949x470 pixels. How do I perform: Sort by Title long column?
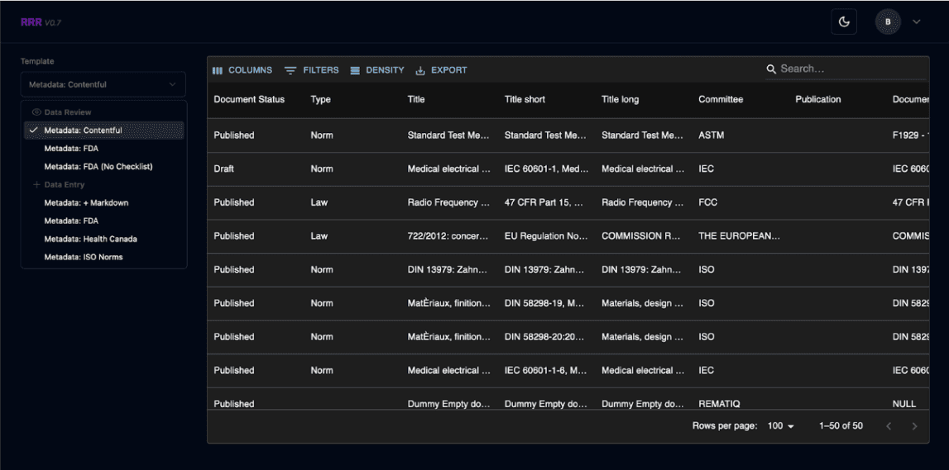click(x=620, y=100)
